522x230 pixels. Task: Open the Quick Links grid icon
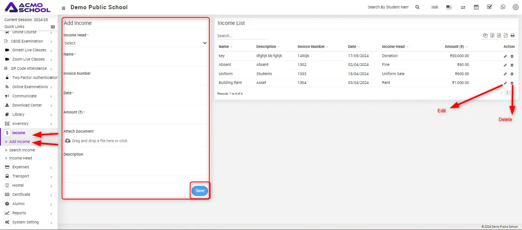(x=53, y=27)
